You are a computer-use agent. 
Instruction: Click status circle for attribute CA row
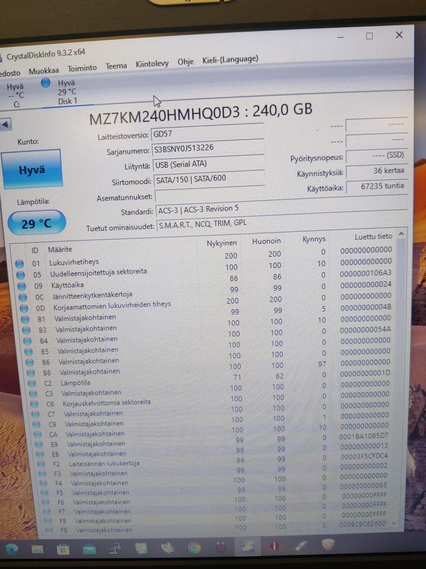[x=38, y=435]
